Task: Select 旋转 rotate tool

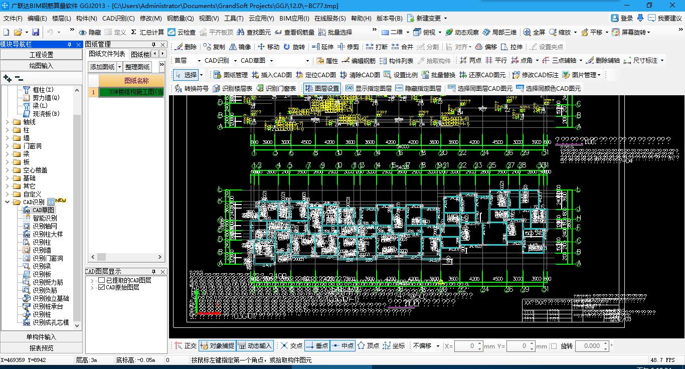Action: pyautogui.click(x=294, y=47)
